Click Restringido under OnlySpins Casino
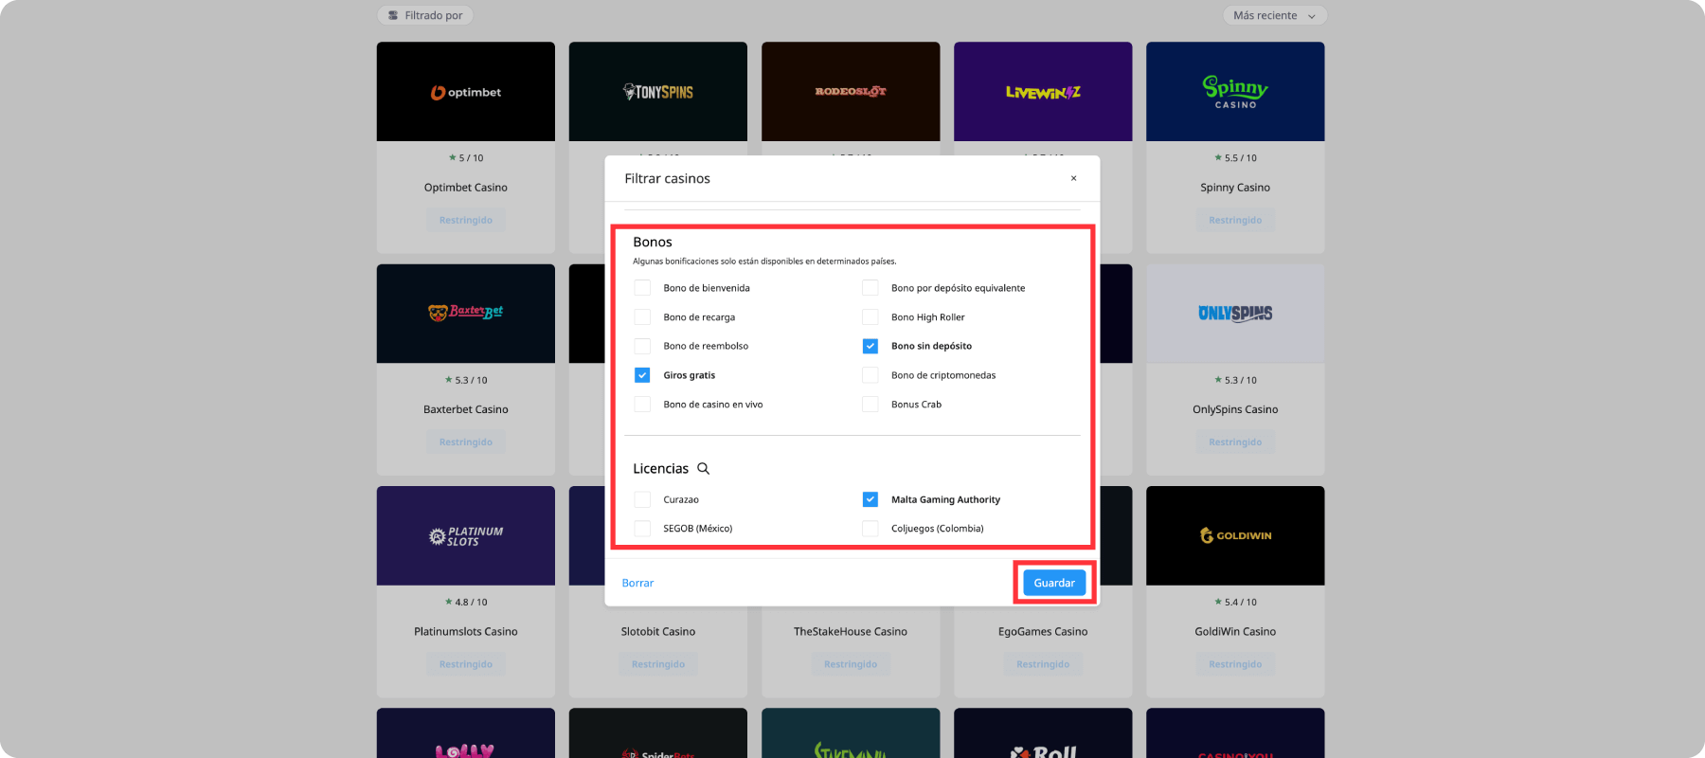Image resolution: width=1705 pixels, height=758 pixels. [1235, 442]
